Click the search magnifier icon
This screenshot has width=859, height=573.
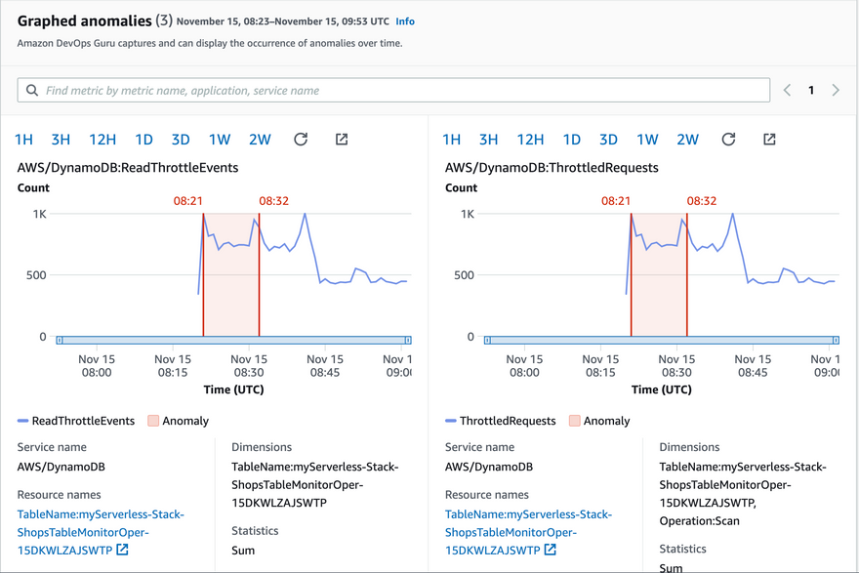click(x=32, y=91)
